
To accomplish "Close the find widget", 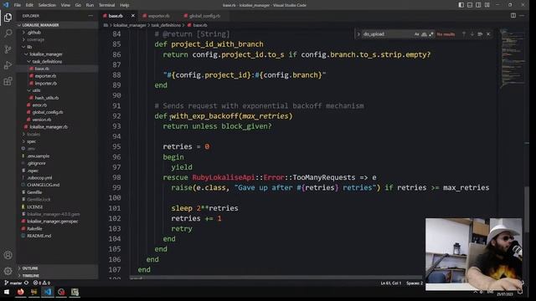I will coord(488,34).
